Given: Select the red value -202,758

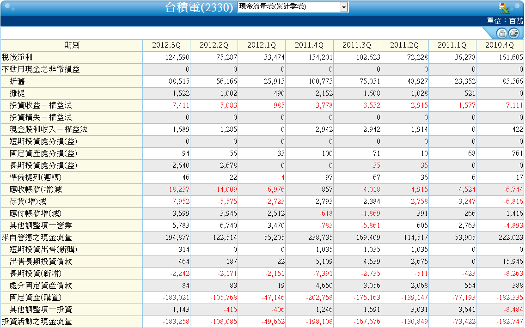Looking at the screenshot, I should (319, 298).
